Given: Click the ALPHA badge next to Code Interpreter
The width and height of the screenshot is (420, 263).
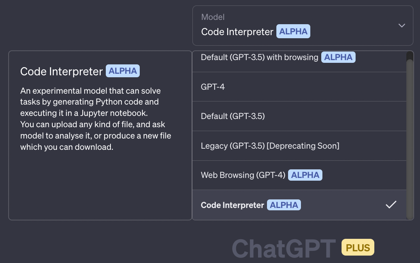Looking at the screenshot, I should 284,204.
